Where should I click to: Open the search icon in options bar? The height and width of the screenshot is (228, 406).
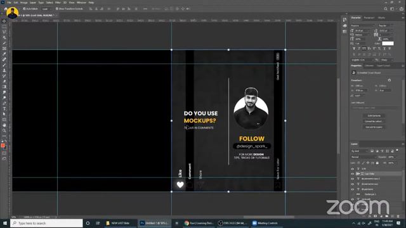click(386, 9)
